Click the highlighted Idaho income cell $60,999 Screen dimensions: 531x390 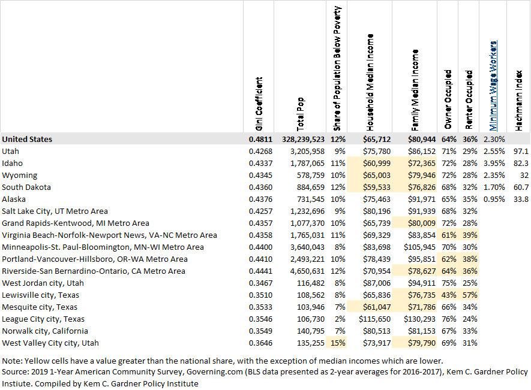click(x=370, y=164)
